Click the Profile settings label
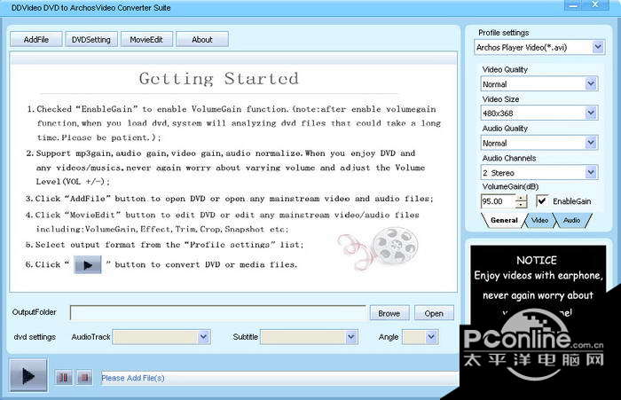Screen dimensions: 621x400 [x=503, y=33]
